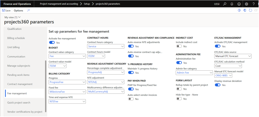Select the Contract management tab
Viewport: 259px width, 117px height.
[20, 84]
